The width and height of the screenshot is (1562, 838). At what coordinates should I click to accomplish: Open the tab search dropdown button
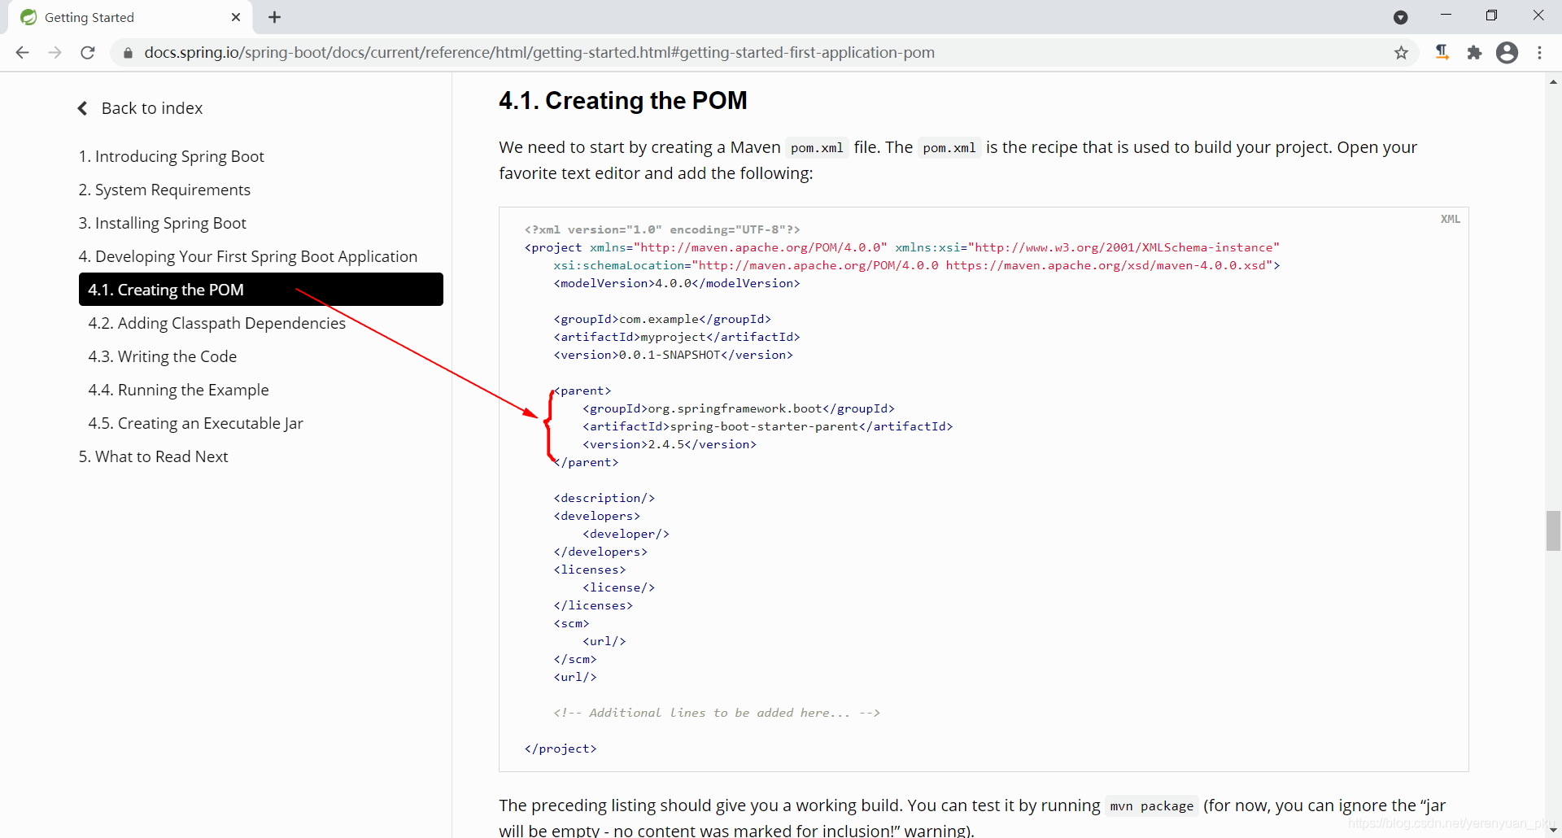[1400, 17]
